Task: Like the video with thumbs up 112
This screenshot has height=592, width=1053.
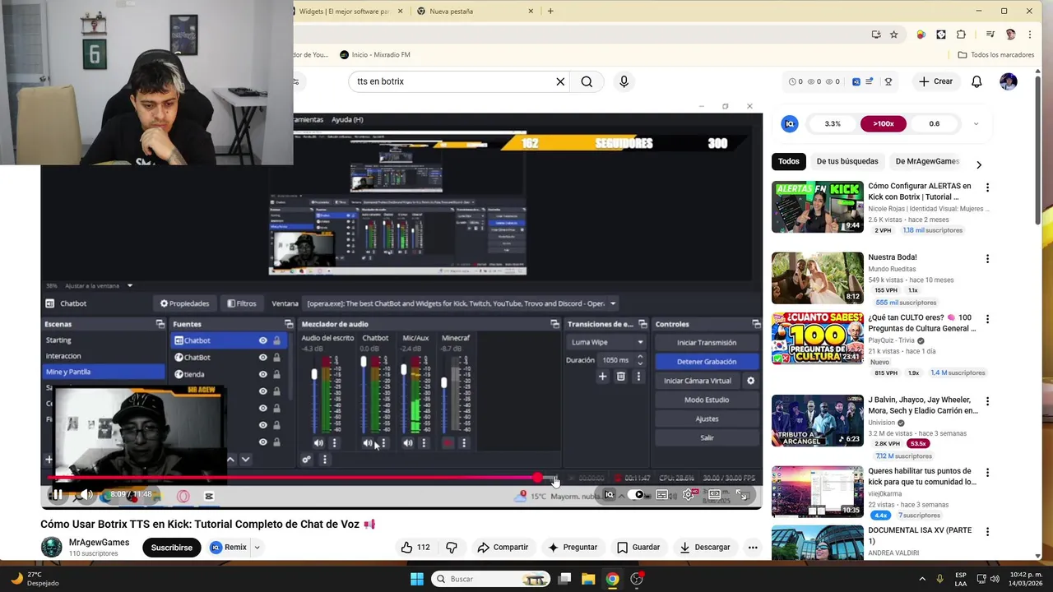Action: [415, 547]
